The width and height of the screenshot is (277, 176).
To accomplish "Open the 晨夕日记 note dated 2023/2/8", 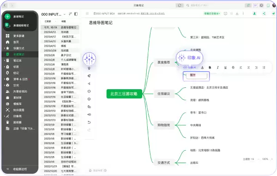I will pos(60,55).
